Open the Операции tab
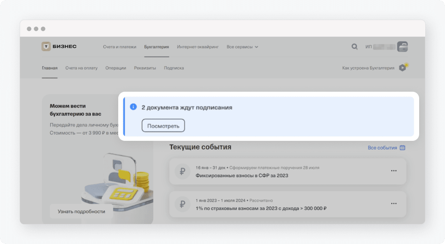445x244 pixels. (x=115, y=68)
